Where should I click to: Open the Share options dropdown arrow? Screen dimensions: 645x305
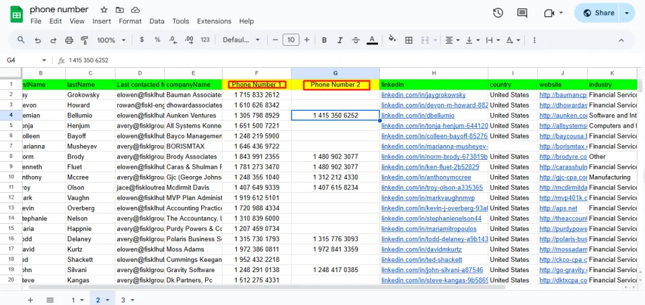(626, 13)
